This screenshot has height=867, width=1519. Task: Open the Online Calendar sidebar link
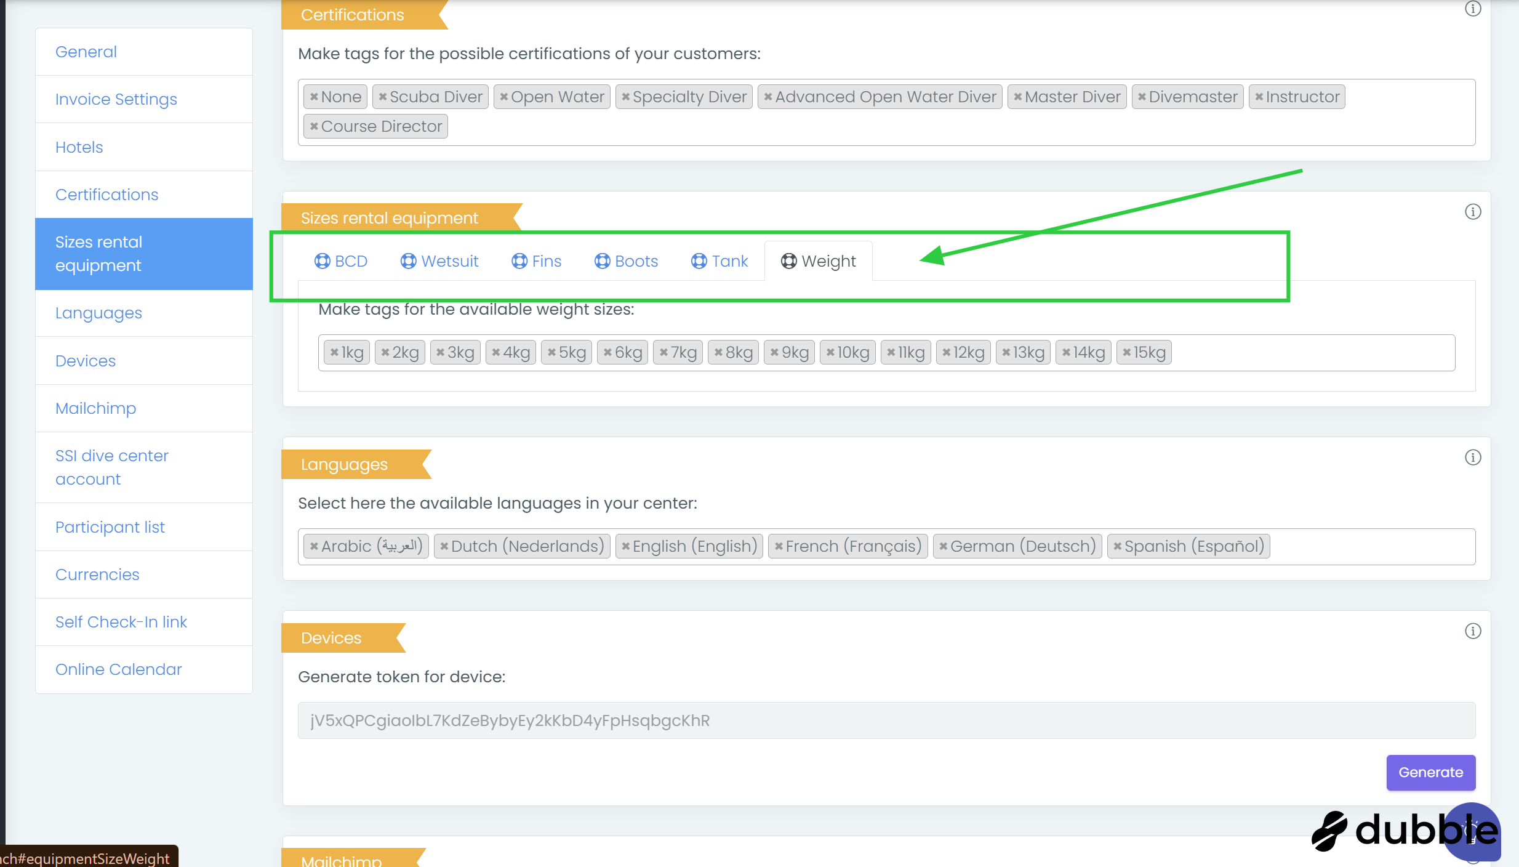119,670
